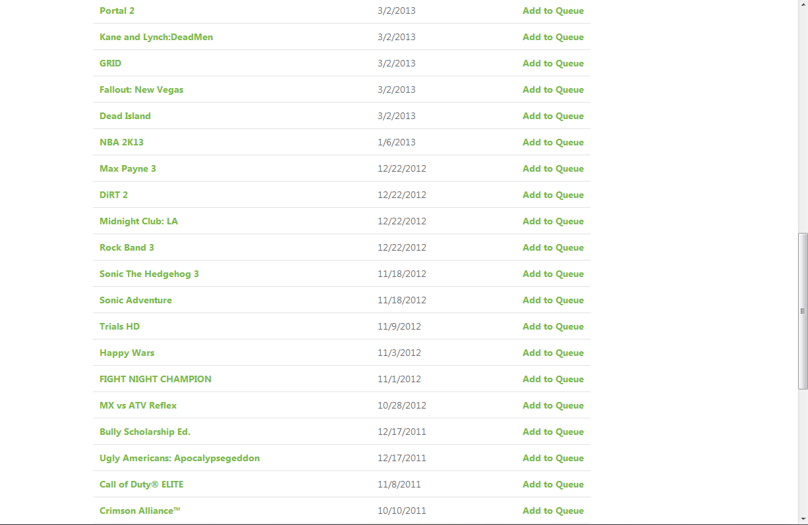Open the GRID game link
Image resolution: width=808 pixels, height=525 pixels.
coord(111,63)
